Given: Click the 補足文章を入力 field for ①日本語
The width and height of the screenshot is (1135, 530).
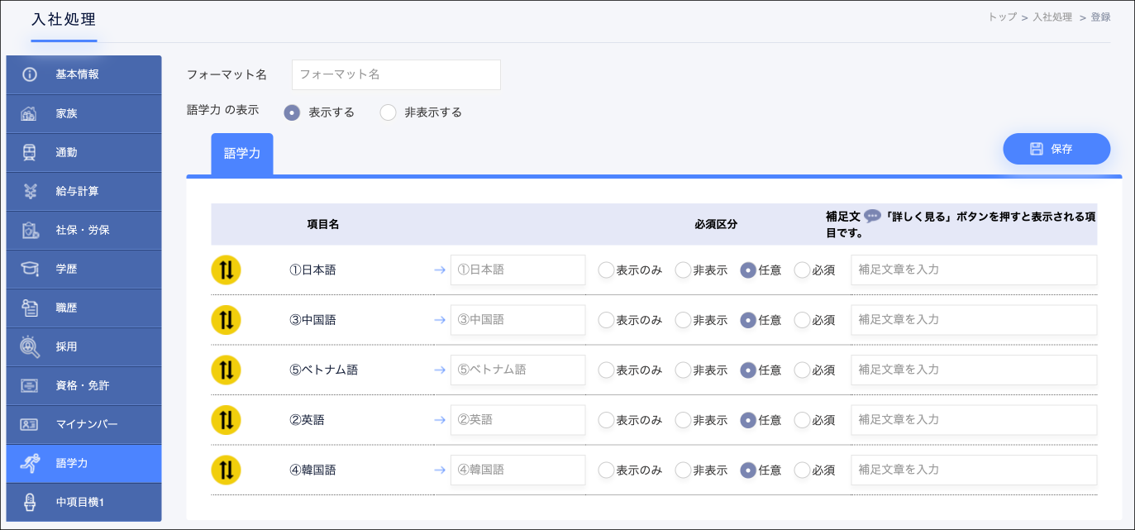Looking at the screenshot, I should tap(973, 270).
